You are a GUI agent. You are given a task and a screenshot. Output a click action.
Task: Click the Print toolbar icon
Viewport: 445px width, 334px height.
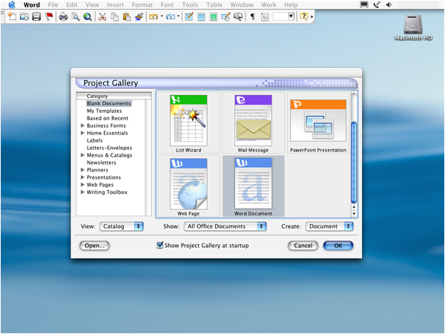[x=63, y=17]
